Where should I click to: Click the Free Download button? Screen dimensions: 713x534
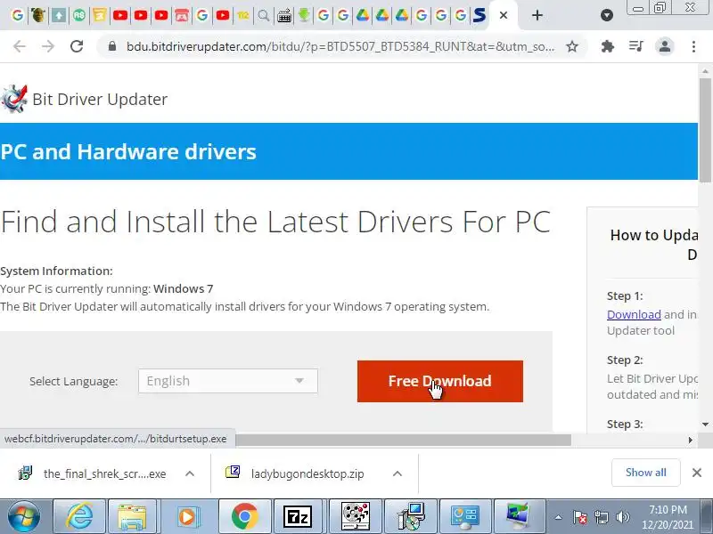(439, 381)
